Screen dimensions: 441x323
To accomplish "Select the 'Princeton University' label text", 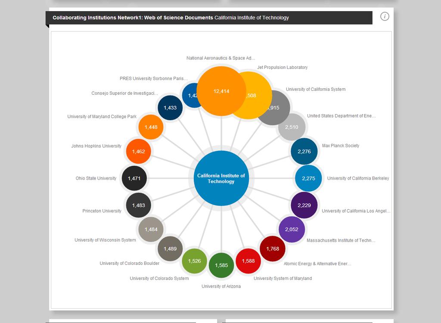I will [102, 211].
